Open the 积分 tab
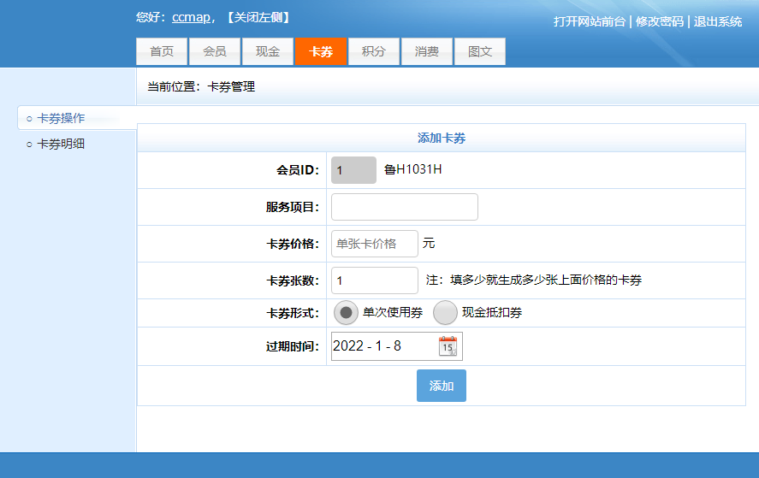The height and width of the screenshot is (478, 759). 374,51
